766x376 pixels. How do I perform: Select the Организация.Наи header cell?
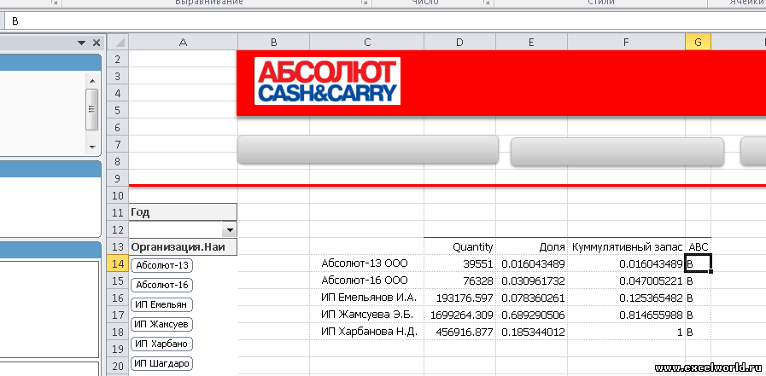(x=183, y=246)
